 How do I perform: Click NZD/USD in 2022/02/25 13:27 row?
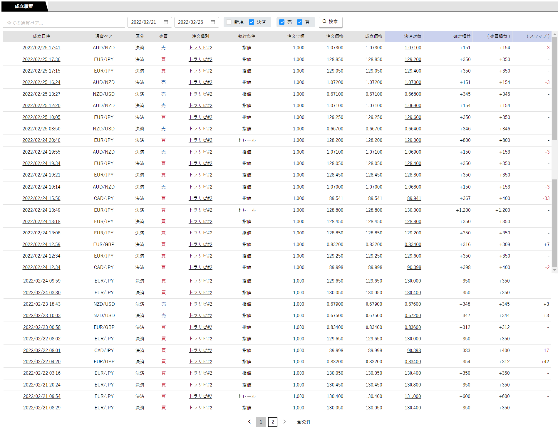coord(104,94)
